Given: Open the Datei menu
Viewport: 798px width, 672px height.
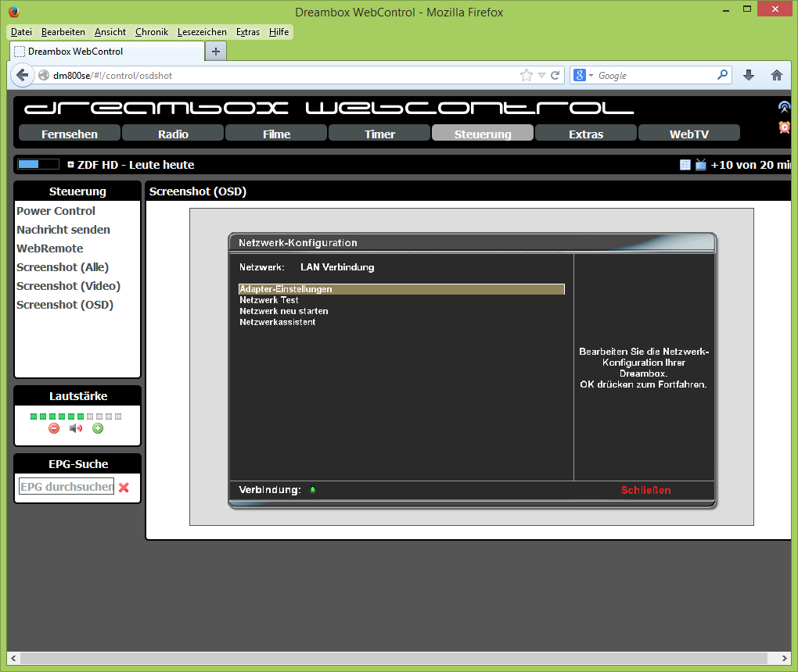Looking at the screenshot, I should click(x=21, y=32).
